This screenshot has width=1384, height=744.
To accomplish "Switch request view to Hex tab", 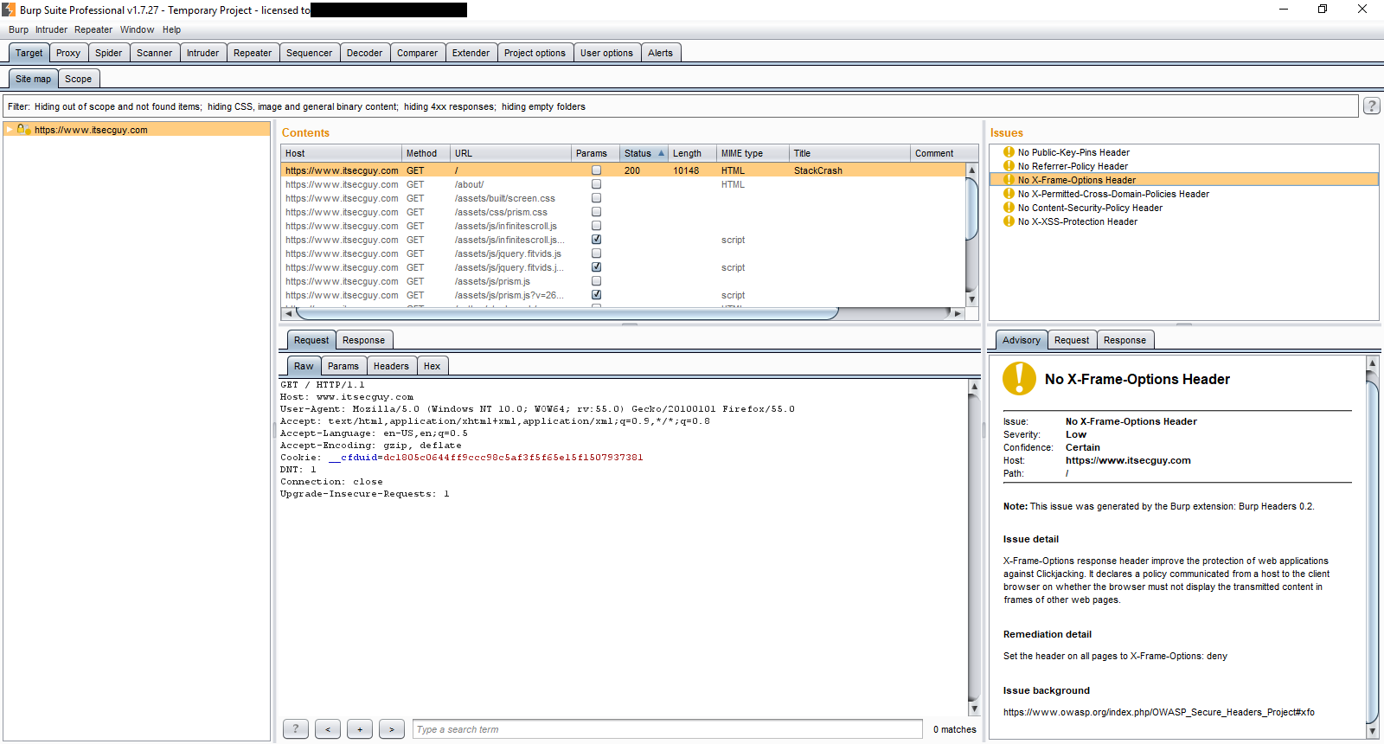I will point(432,366).
